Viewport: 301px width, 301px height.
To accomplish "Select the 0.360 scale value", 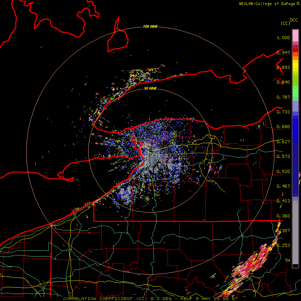I will [283, 216].
